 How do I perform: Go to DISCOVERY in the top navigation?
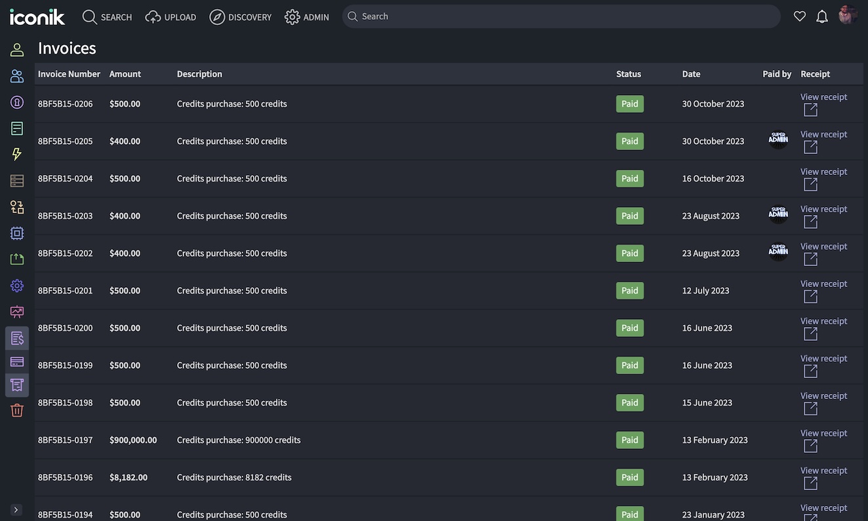point(240,17)
